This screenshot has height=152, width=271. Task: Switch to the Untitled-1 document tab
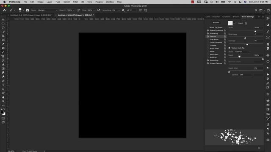pyautogui.click(x=31, y=15)
